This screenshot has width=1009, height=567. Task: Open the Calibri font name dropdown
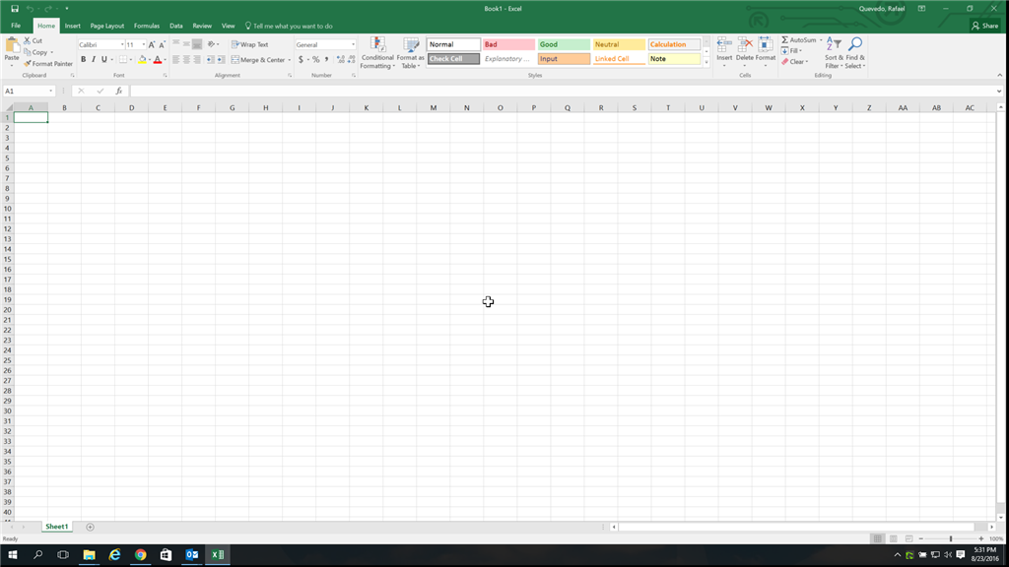(122, 44)
